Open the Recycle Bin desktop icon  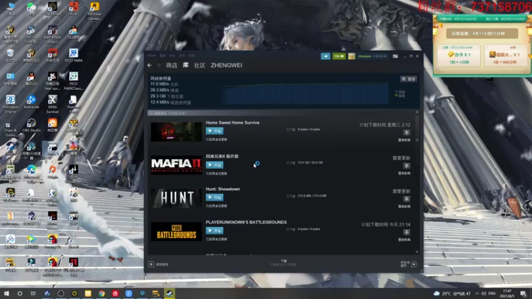coord(11,55)
